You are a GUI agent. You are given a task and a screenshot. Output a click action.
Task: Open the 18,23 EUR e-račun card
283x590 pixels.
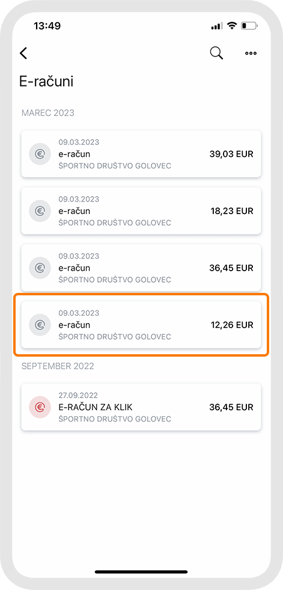tap(141, 211)
